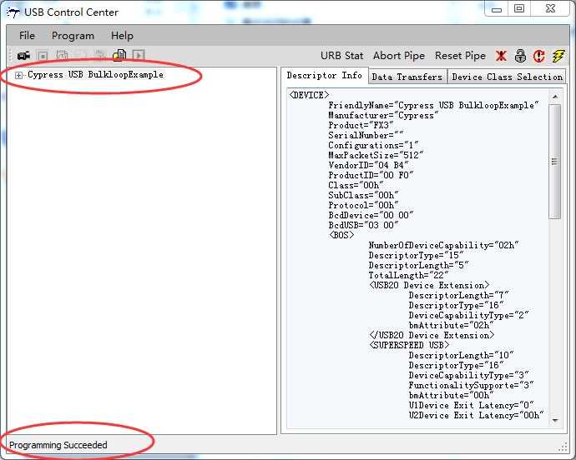Viewport: 576px width, 460px height.
Task: Click the ProductID="00 F0" line
Action: point(371,175)
